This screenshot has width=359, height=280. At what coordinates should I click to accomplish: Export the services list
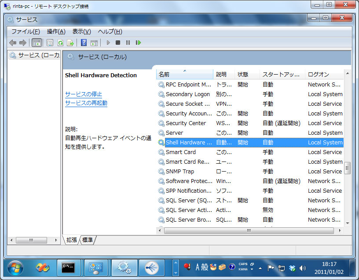coord(70,43)
